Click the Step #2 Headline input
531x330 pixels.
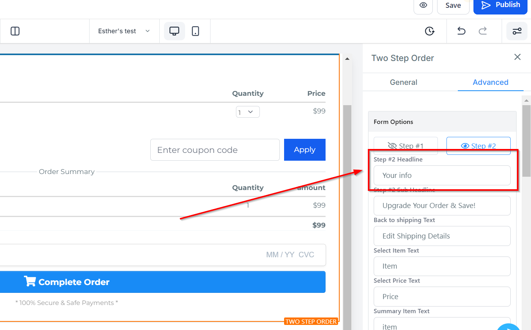point(442,176)
